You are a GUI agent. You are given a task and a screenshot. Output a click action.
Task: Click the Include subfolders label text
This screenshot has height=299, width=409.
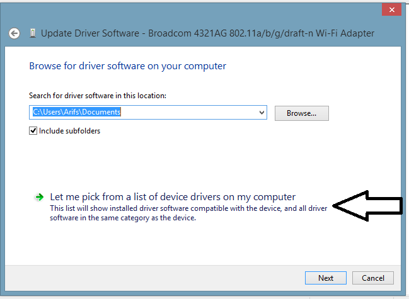[x=70, y=131]
